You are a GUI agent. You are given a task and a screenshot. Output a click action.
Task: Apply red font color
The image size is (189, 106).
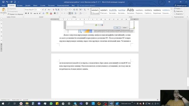pyautogui.click(x=51, y=13)
